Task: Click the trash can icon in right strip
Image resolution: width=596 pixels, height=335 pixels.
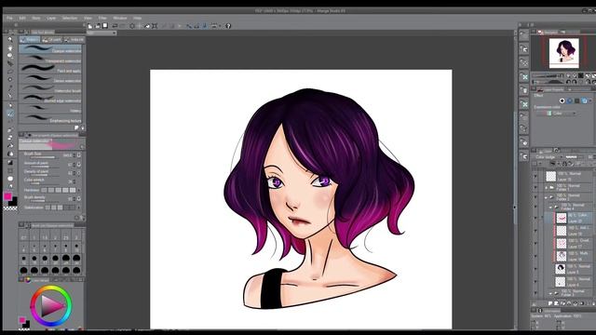Action: [524, 90]
